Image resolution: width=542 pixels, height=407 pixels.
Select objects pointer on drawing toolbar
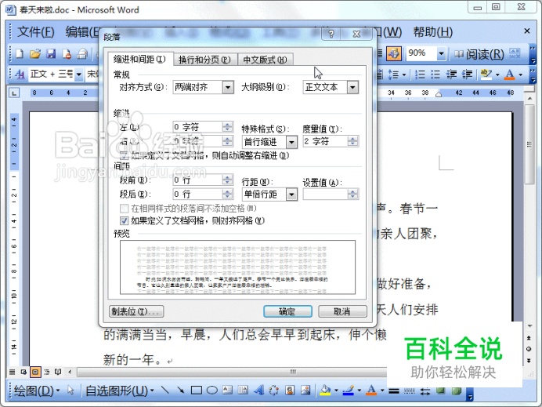pyautogui.click(x=70, y=391)
